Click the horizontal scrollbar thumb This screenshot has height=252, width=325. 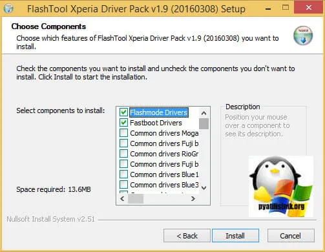click(x=136, y=198)
